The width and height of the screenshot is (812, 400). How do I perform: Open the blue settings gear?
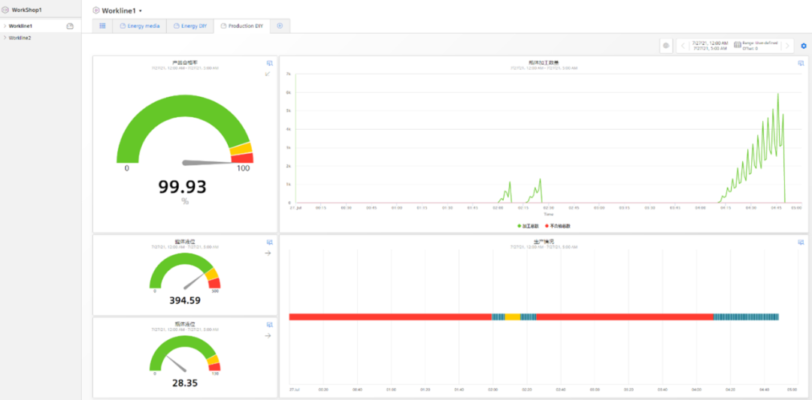[x=803, y=46]
